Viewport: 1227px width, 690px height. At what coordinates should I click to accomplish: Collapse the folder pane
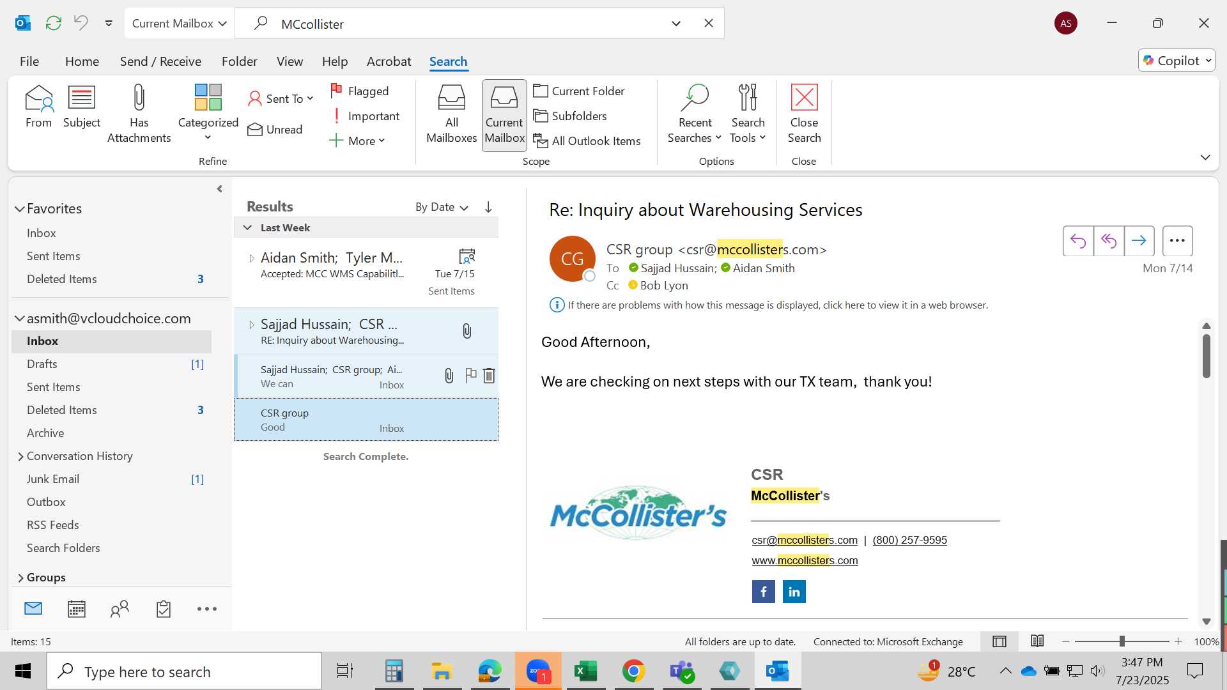pos(219,189)
